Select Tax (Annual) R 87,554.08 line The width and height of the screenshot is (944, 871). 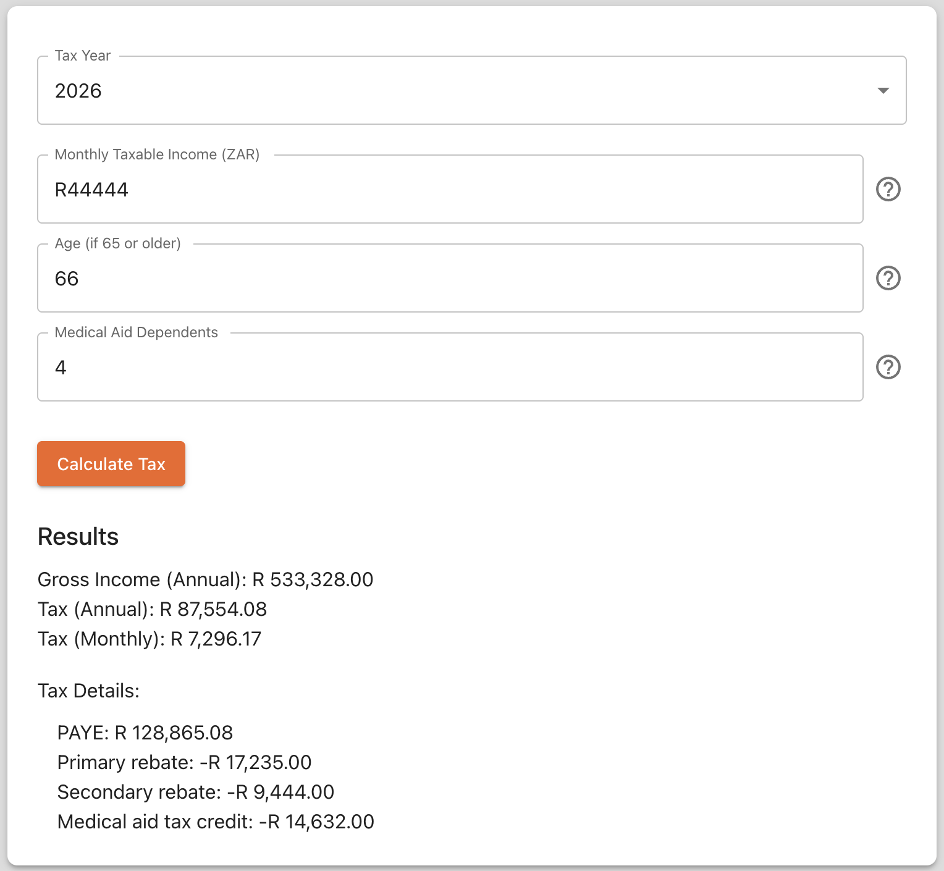pos(152,609)
